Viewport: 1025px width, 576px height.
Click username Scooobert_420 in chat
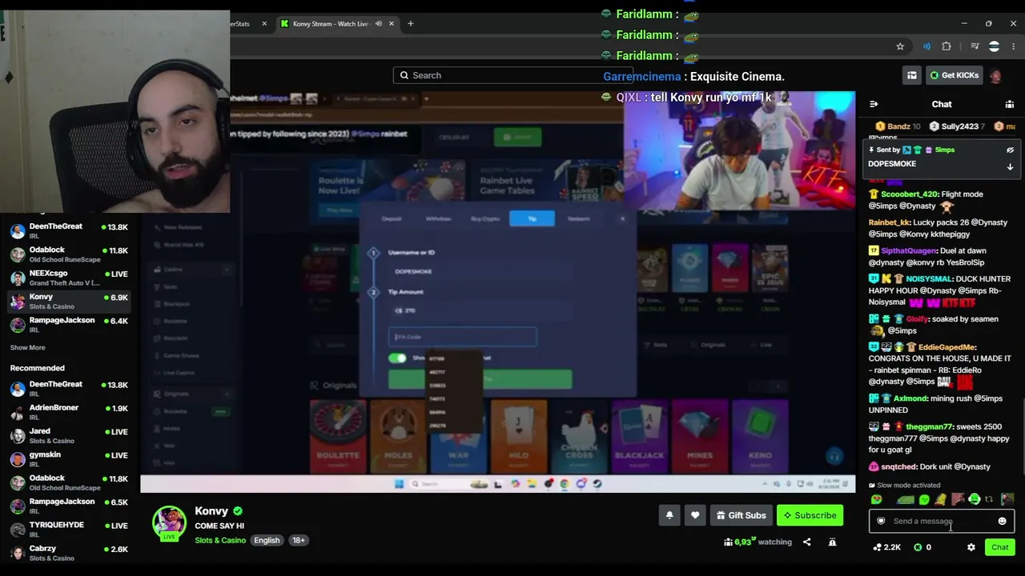pos(909,194)
